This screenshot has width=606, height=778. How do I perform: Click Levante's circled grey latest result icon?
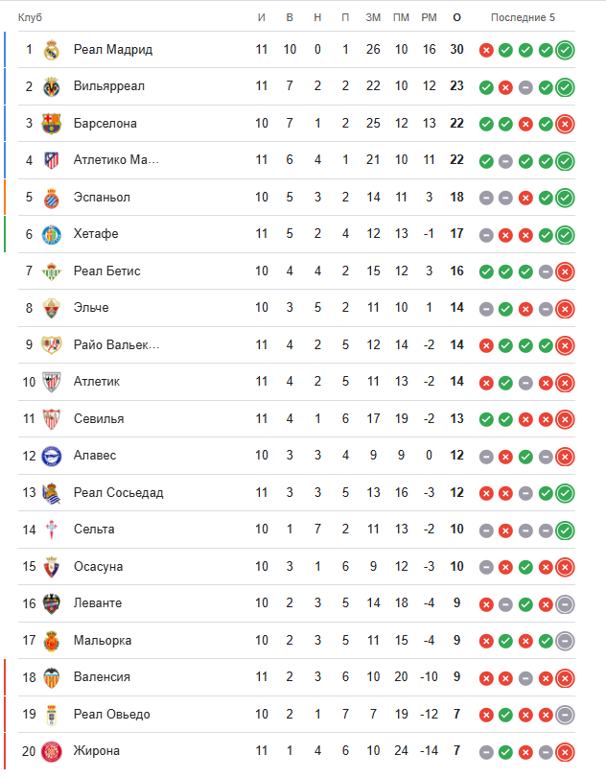point(565,603)
